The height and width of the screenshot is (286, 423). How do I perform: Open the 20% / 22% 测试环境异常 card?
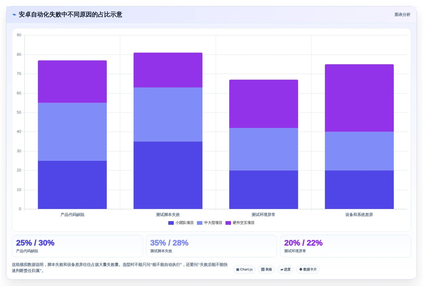pyautogui.click(x=345, y=246)
